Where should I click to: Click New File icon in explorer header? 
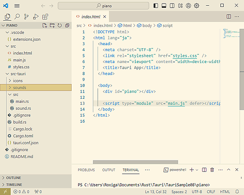point(45,25)
